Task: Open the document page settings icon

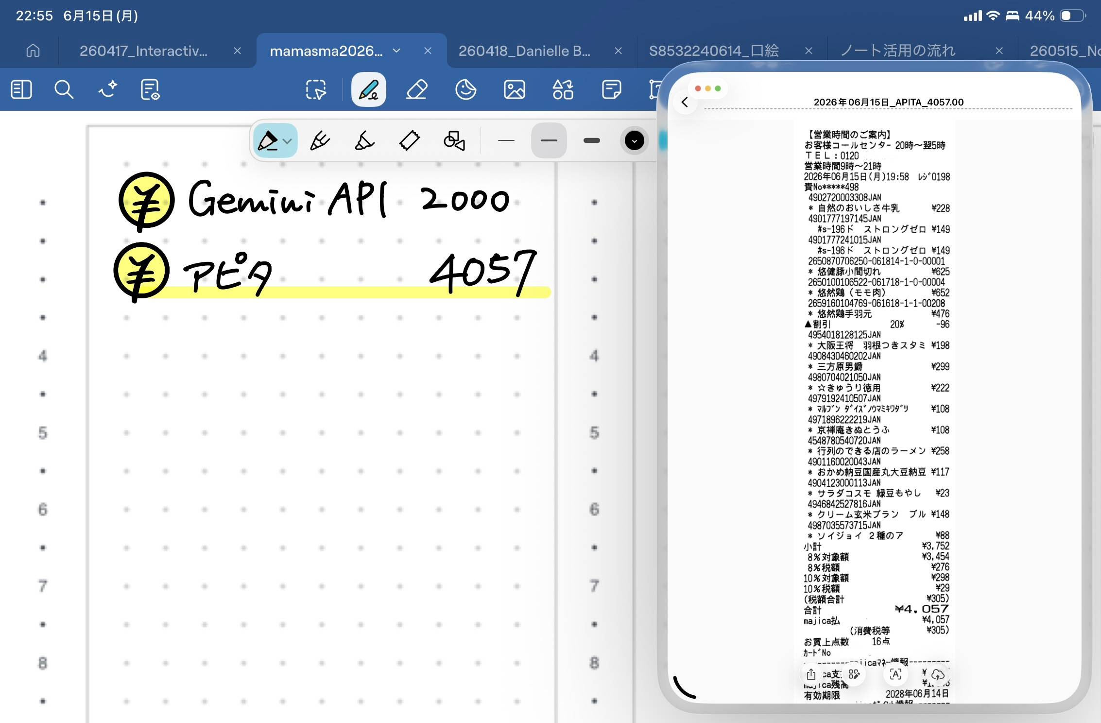Action: [150, 90]
